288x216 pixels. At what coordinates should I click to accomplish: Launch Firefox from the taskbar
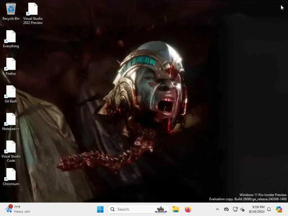click(x=188, y=209)
